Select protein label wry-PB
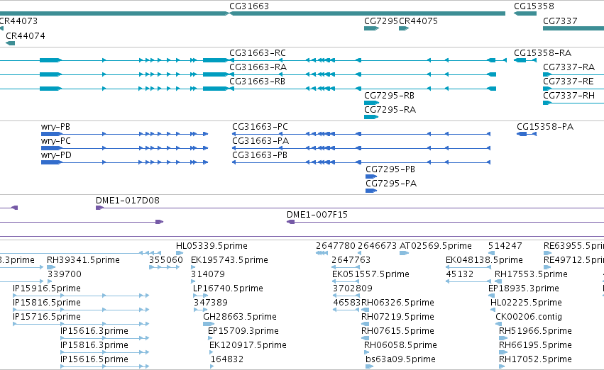 (x=55, y=127)
